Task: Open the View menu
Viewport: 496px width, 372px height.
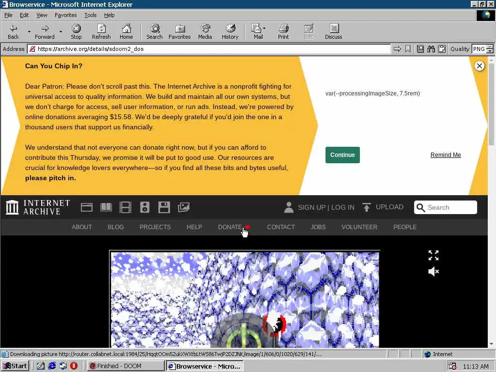Action: (42, 15)
